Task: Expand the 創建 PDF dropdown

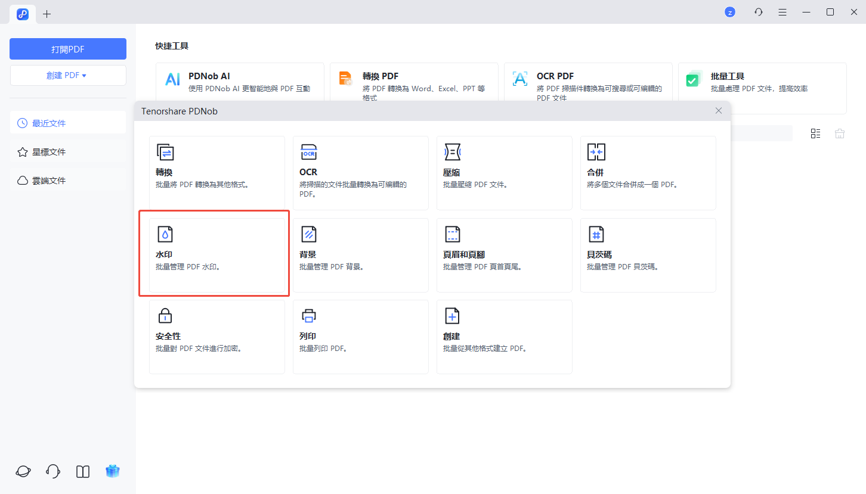Action: click(x=67, y=76)
